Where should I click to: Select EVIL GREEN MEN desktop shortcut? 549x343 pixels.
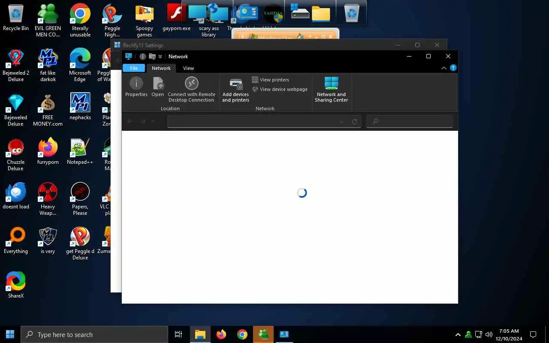pyautogui.click(x=48, y=21)
